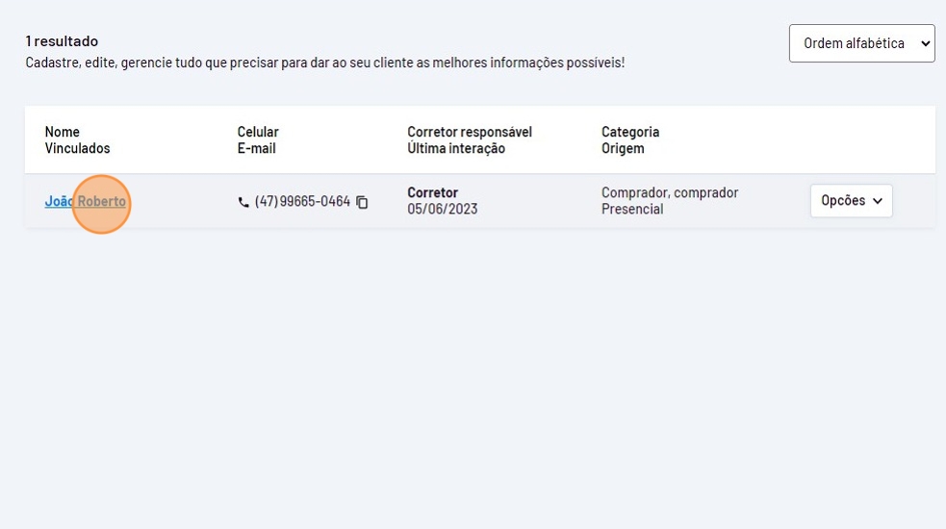Click the 05/06/2023 last interaction date
The height and width of the screenshot is (529, 946).
coord(442,209)
